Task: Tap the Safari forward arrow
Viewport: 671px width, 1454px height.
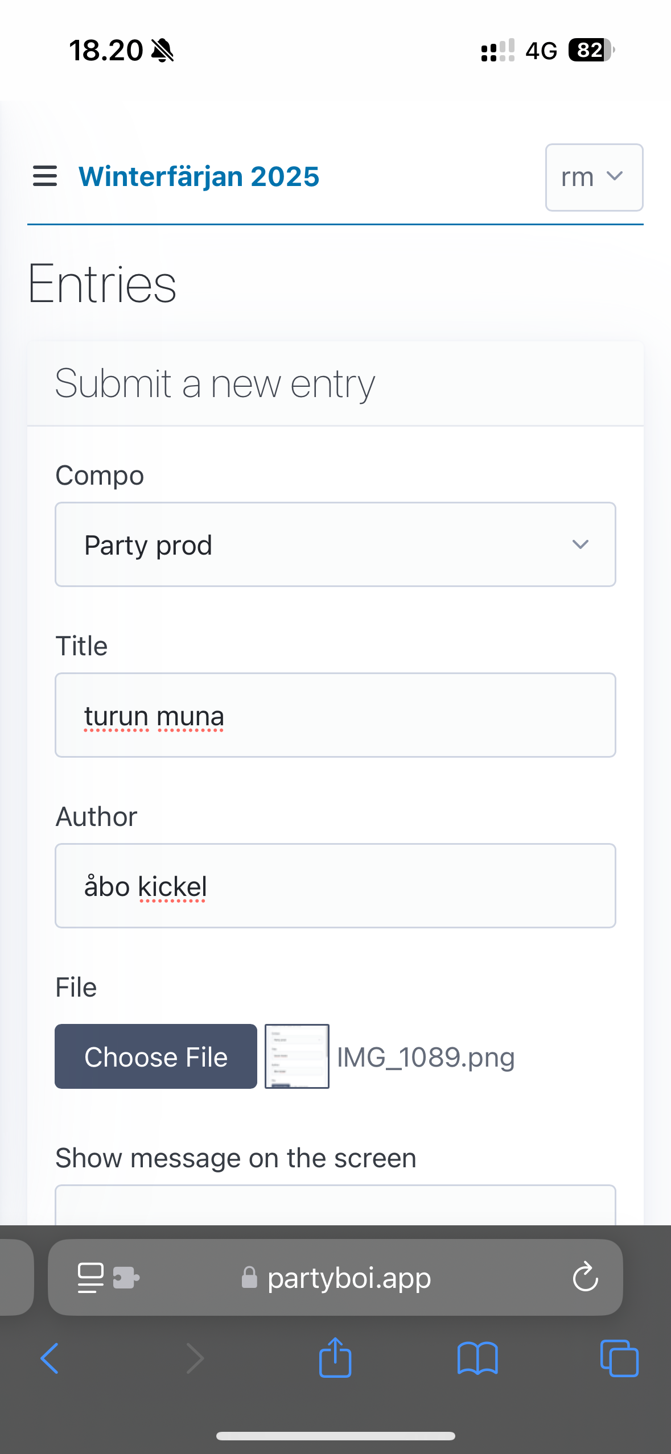Action: (195, 1358)
